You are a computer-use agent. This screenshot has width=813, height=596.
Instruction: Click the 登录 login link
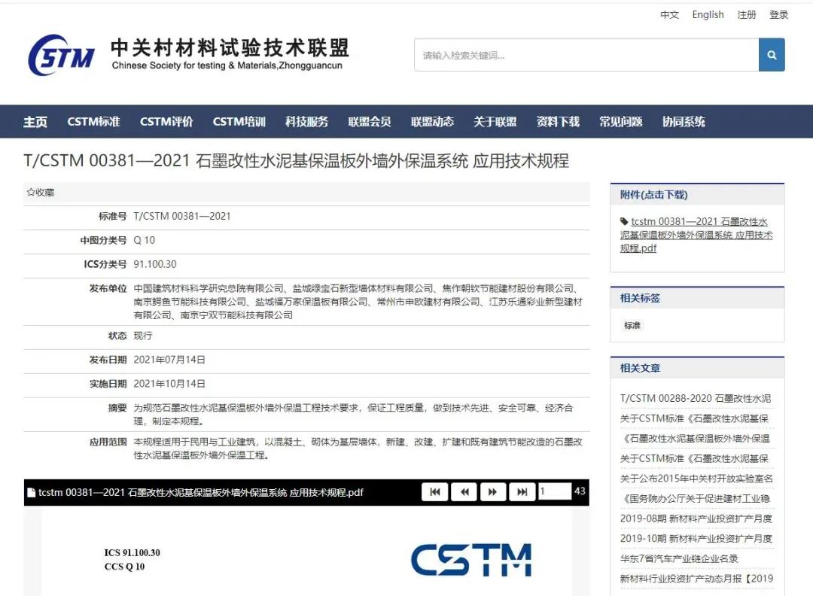tap(779, 15)
